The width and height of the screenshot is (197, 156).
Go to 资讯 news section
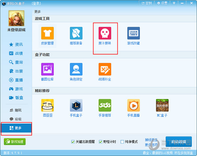click(16, 44)
